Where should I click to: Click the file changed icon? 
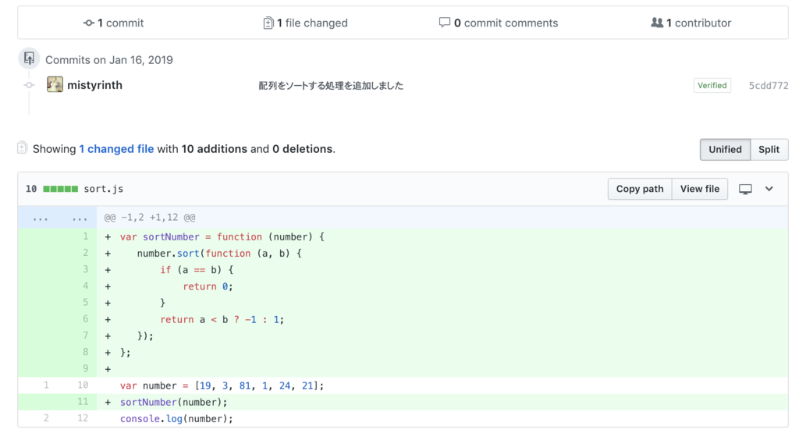pyautogui.click(x=268, y=23)
